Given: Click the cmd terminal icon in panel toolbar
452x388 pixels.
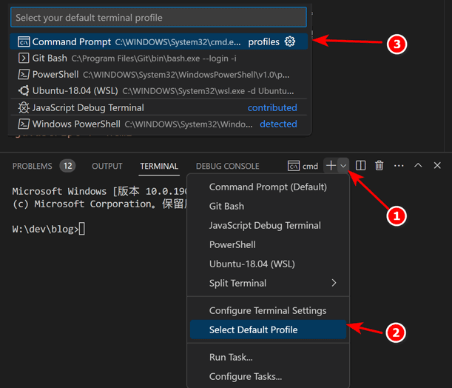Looking at the screenshot, I should [294, 166].
